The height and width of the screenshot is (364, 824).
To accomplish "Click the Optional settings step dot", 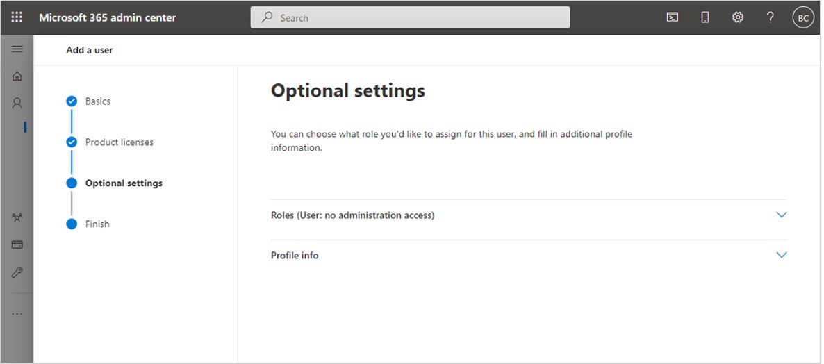I will (72, 183).
